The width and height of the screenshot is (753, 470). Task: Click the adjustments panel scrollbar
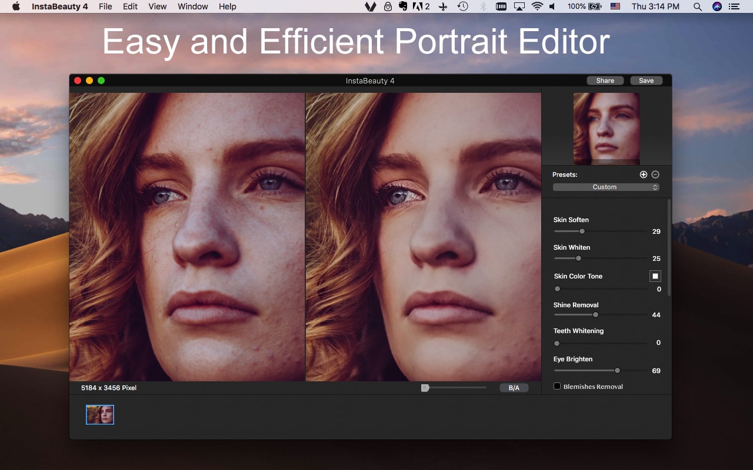(x=669, y=247)
